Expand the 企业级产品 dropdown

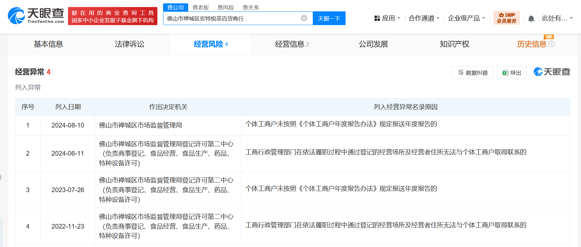(466, 18)
